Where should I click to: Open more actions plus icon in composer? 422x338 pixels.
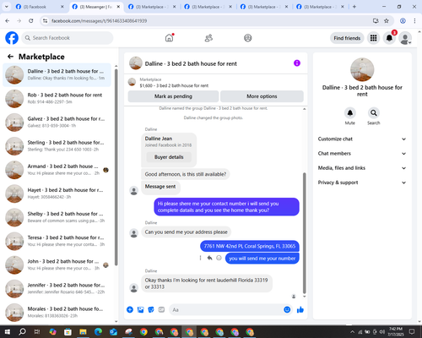click(x=130, y=310)
